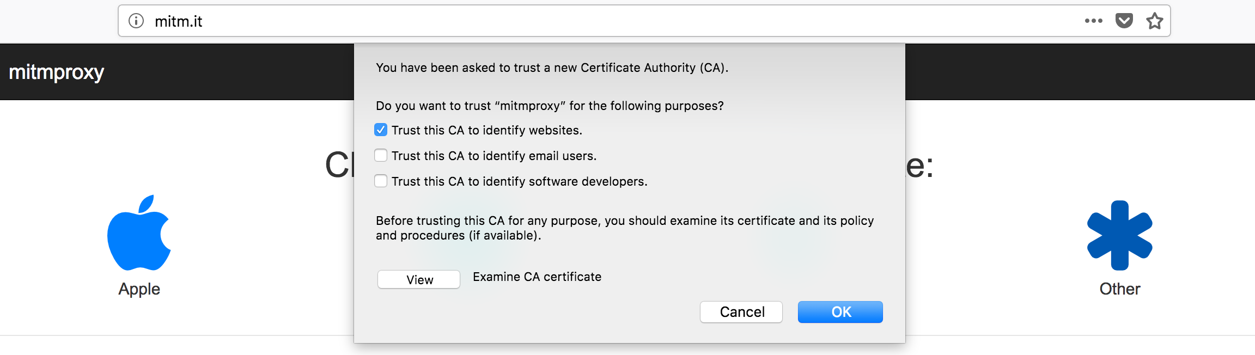Click the blue asterisk Other icon
Viewport: 1255px width, 355px height.
[x=1119, y=235]
